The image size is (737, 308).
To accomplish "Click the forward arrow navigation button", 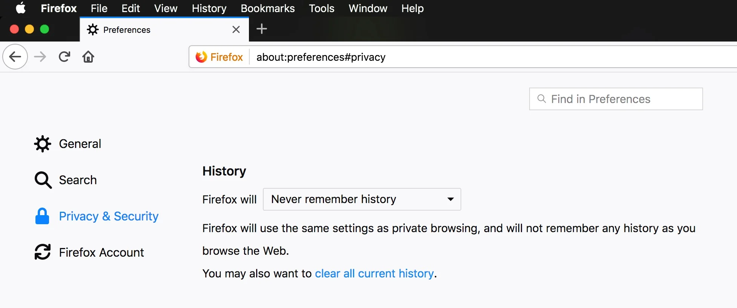I will [x=40, y=57].
